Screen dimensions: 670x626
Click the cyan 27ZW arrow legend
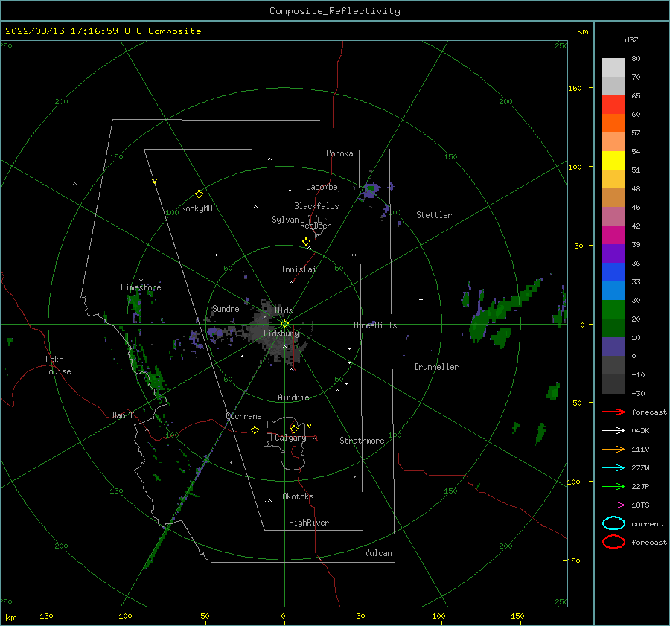[x=613, y=468]
